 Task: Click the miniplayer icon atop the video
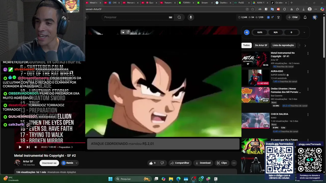click(123, 32)
